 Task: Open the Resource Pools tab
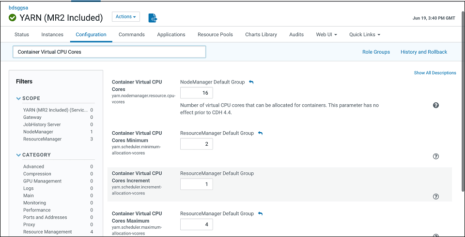(x=215, y=35)
